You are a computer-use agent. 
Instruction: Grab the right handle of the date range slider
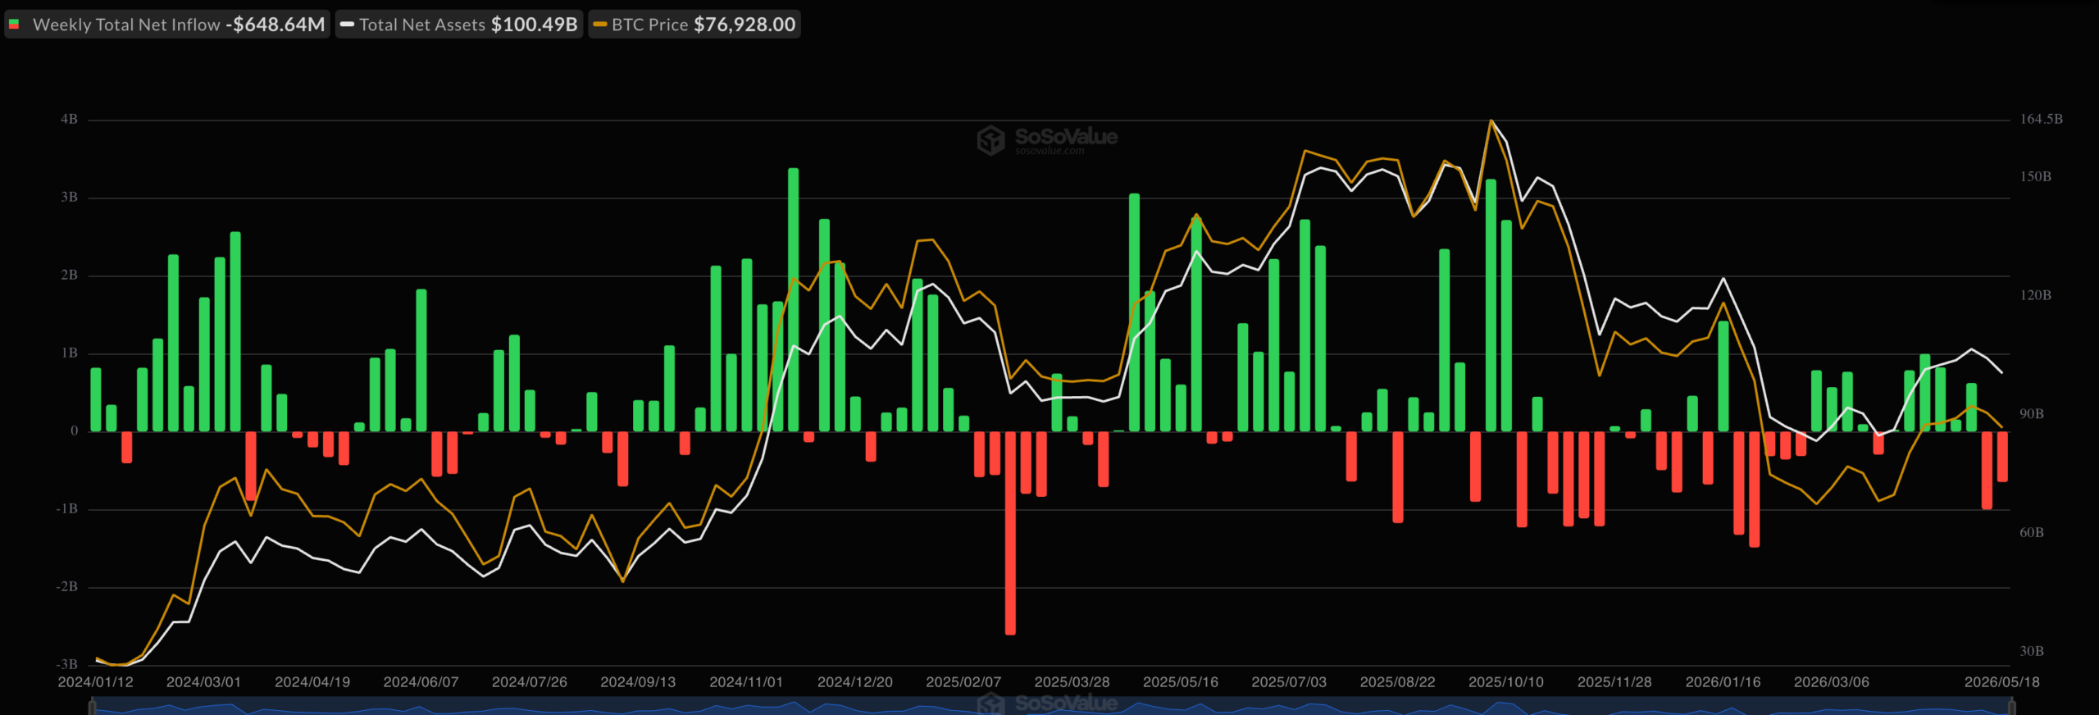(x=2010, y=706)
